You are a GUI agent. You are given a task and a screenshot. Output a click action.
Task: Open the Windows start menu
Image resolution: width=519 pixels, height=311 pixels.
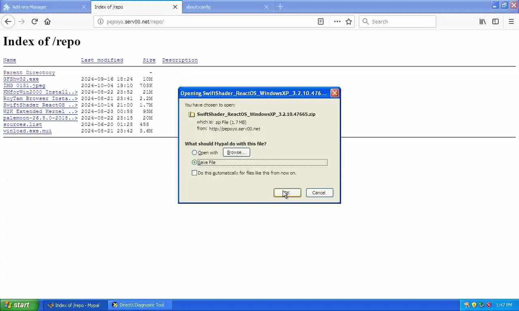click(x=19, y=305)
